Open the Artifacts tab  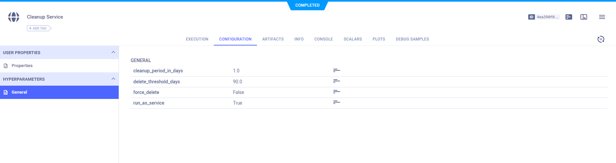tap(273, 39)
